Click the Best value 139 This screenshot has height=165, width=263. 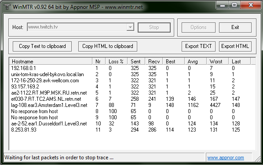coord(170,99)
